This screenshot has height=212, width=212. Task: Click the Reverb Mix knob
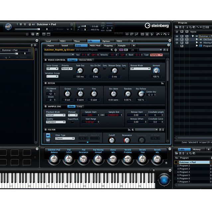point(157,159)
